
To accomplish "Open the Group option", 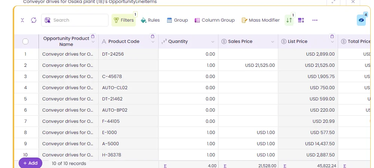I will pyautogui.click(x=177, y=20).
